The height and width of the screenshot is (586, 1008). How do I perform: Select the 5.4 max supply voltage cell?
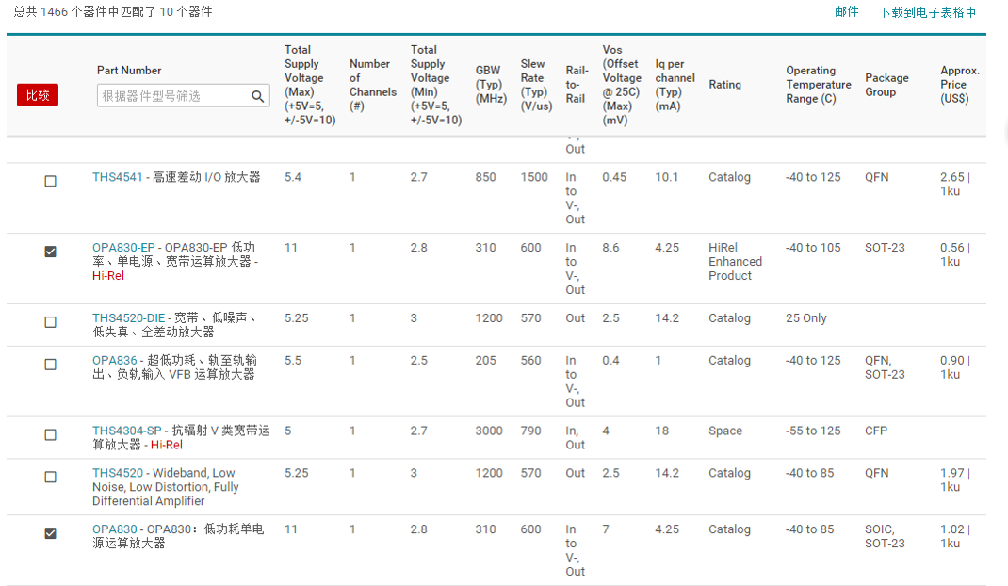[x=292, y=177]
